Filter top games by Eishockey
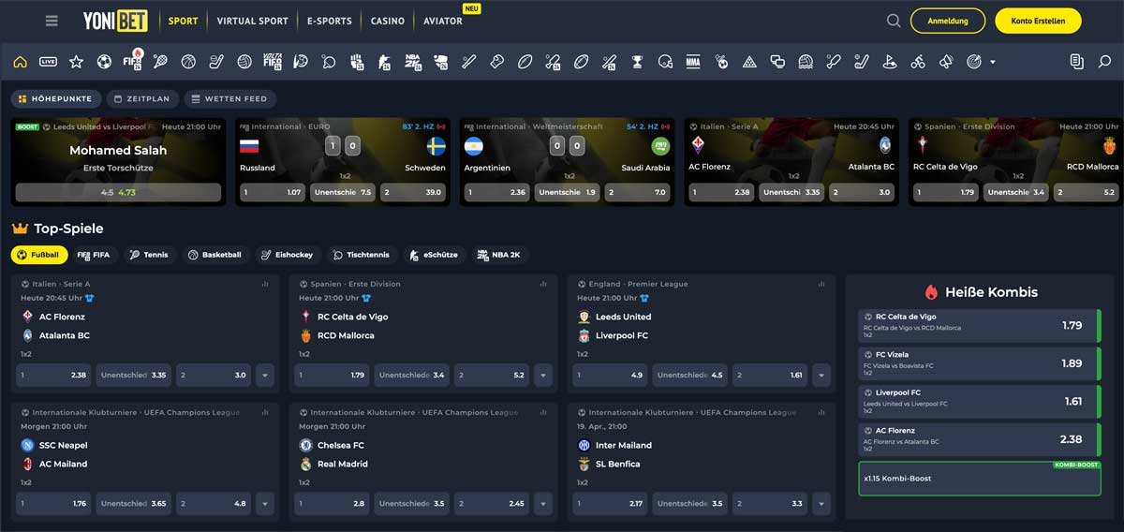 pyautogui.click(x=288, y=255)
